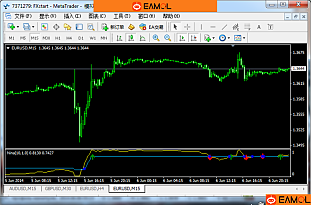Pick the text label 'A' tool
This screenshot has width=311, height=205.
pos(259,27)
